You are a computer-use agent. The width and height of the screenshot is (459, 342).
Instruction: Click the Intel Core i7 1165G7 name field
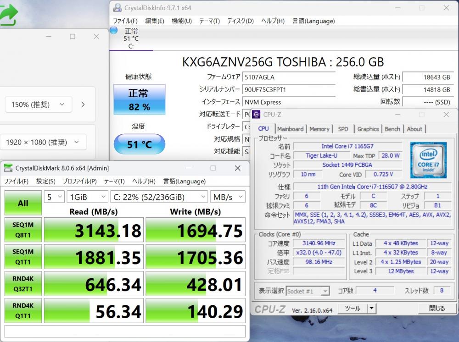point(347,146)
